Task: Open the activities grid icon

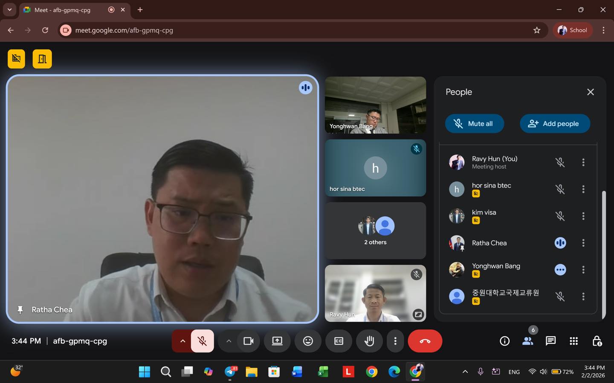Action: coord(573,341)
